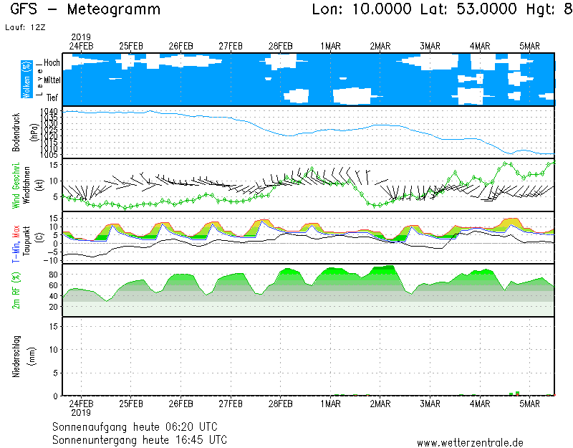This screenshot has height=448, width=573.
Task: Click the Hoch cloud level label
Action: [52, 63]
